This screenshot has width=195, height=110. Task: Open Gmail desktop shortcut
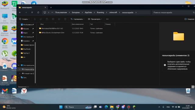[5, 92]
